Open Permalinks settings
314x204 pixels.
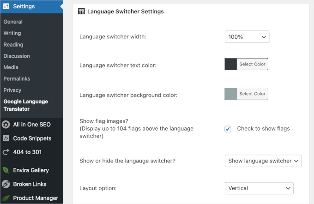tap(17, 78)
